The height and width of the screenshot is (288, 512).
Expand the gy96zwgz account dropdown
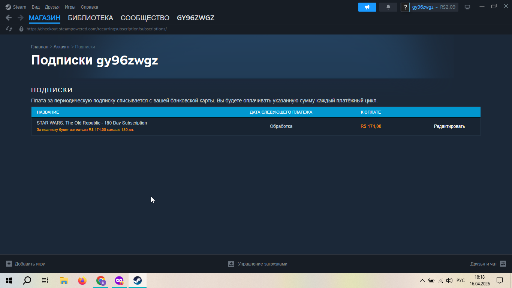pos(425,7)
